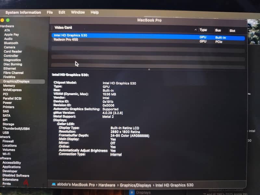
Task: Click the green zoom window button
Action: (7, 20)
